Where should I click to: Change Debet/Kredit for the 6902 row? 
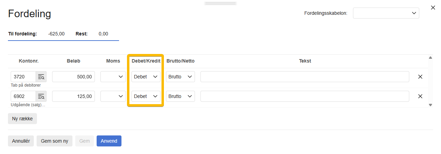pos(146,96)
